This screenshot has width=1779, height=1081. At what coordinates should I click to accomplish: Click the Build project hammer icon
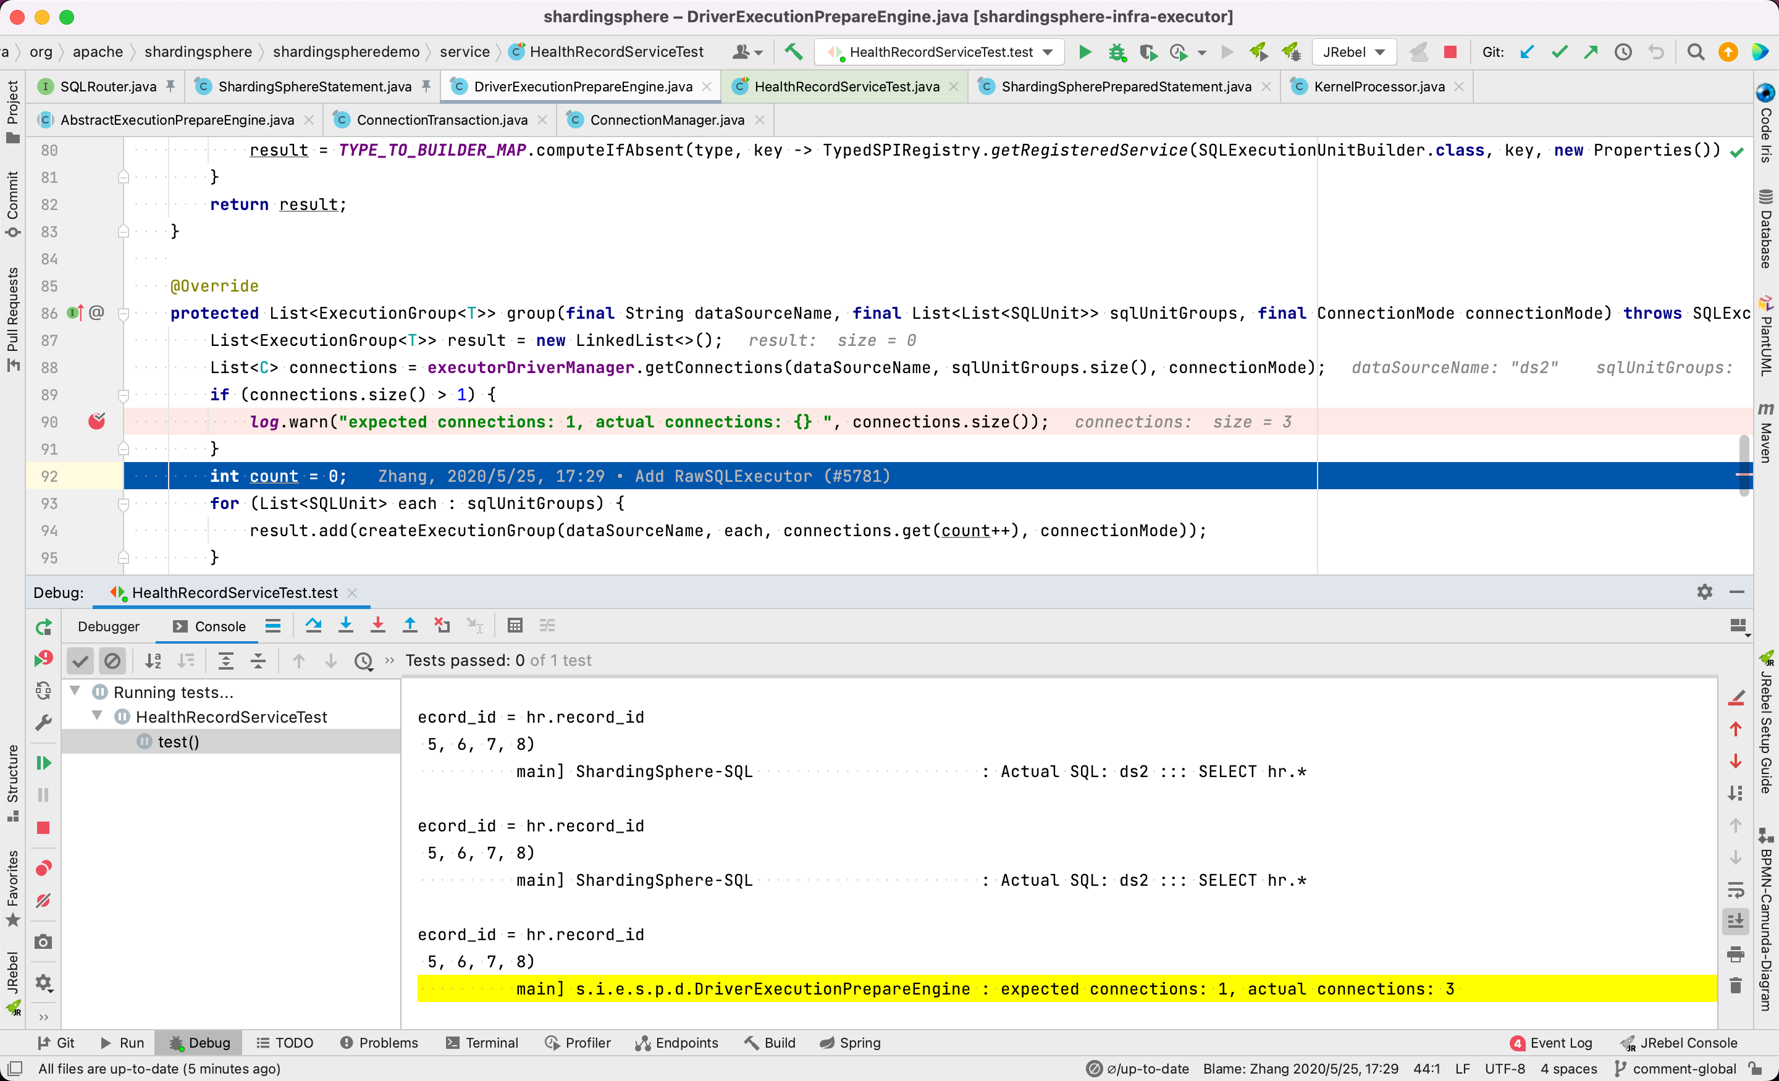point(794,52)
